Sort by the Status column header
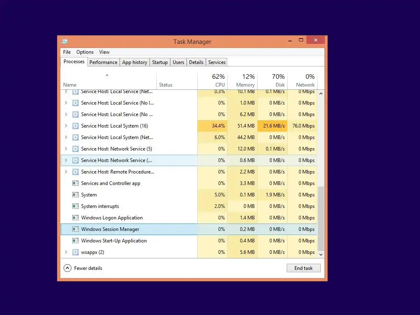The height and width of the screenshot is (315, 420). [x=177, y=81]
